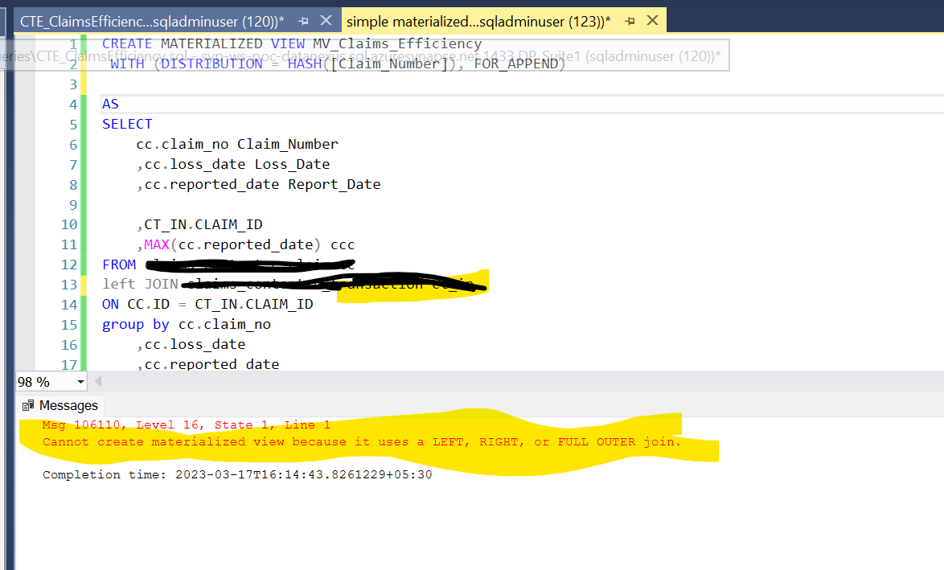Place cursor on the HASH keyword in line 2
The width and height of the screenshot is (944, 570).
tap(304, 64)
